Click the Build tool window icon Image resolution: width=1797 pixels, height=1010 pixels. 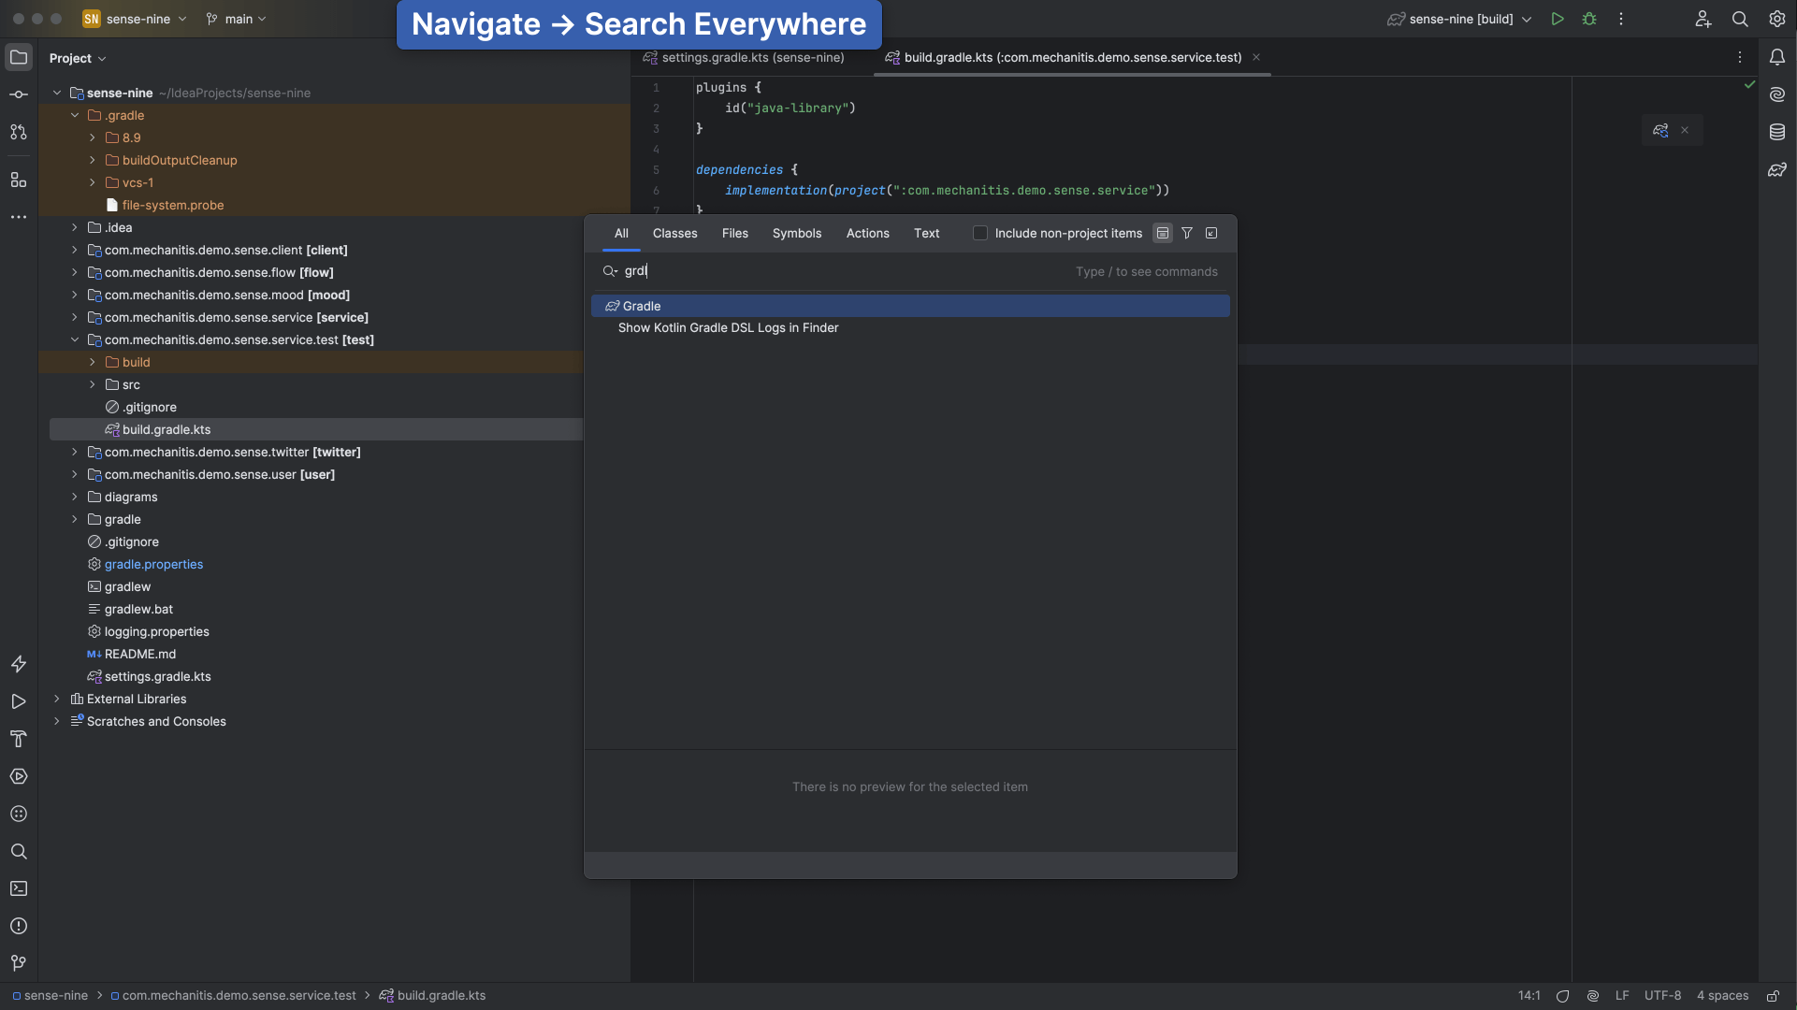[17, 740]
